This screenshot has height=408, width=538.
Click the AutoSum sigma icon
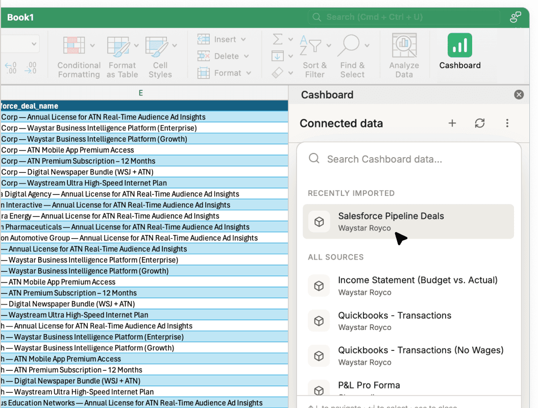278,39
